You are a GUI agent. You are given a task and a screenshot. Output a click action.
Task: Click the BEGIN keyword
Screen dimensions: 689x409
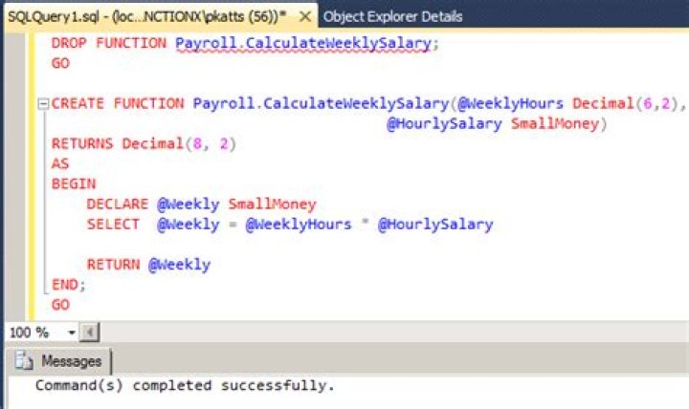click(x=74, y=183)
